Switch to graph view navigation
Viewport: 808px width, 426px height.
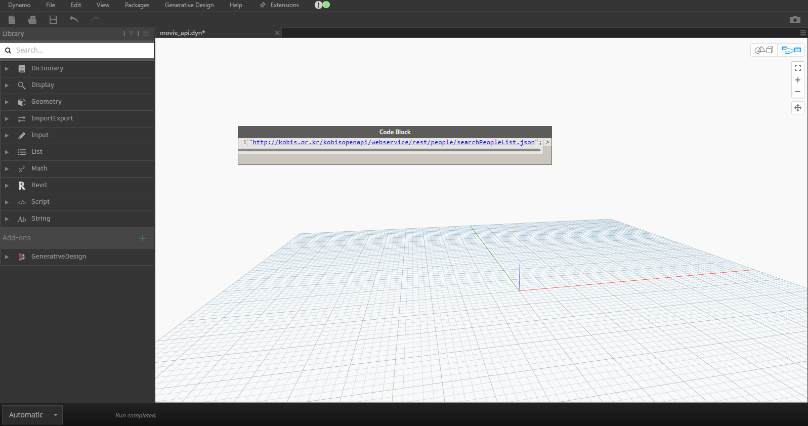[x=791, y=50]
